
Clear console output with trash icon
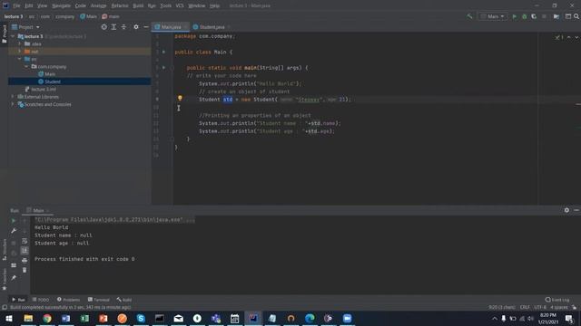coord(25,270)
